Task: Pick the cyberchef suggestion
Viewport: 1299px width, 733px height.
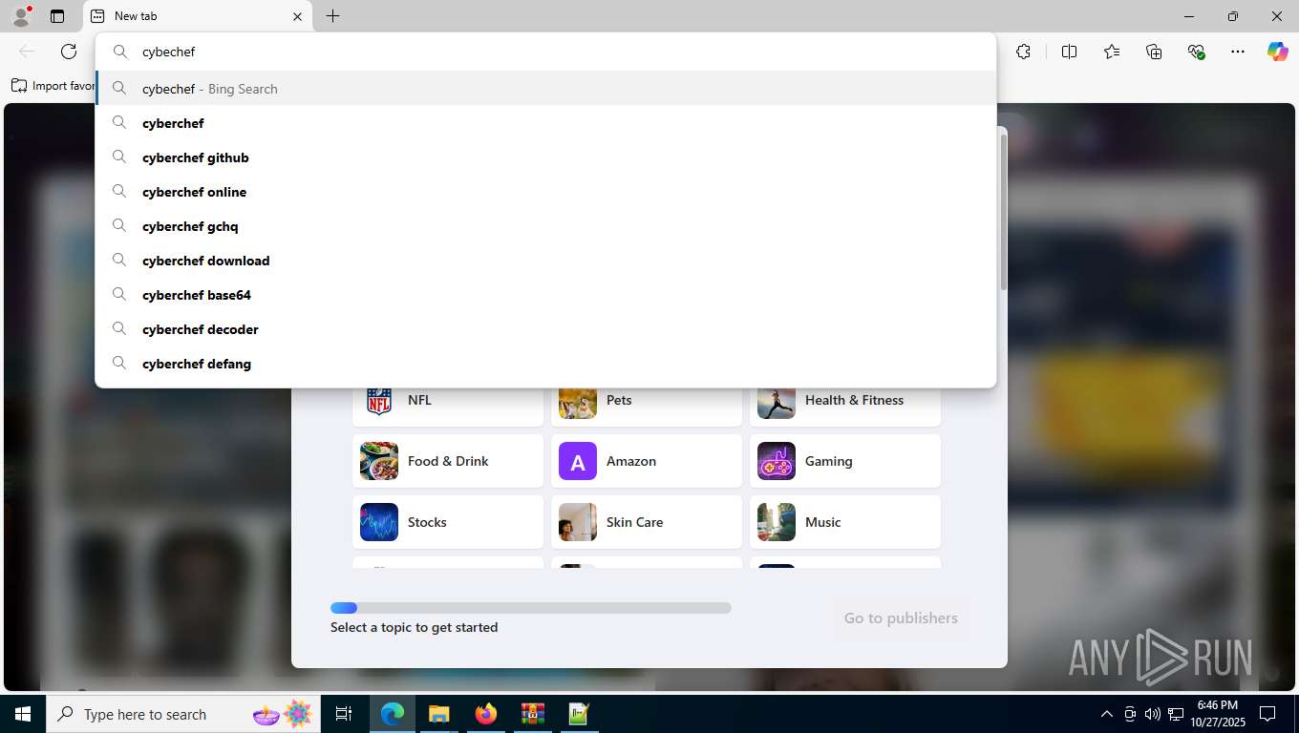Action: point(545,123)
